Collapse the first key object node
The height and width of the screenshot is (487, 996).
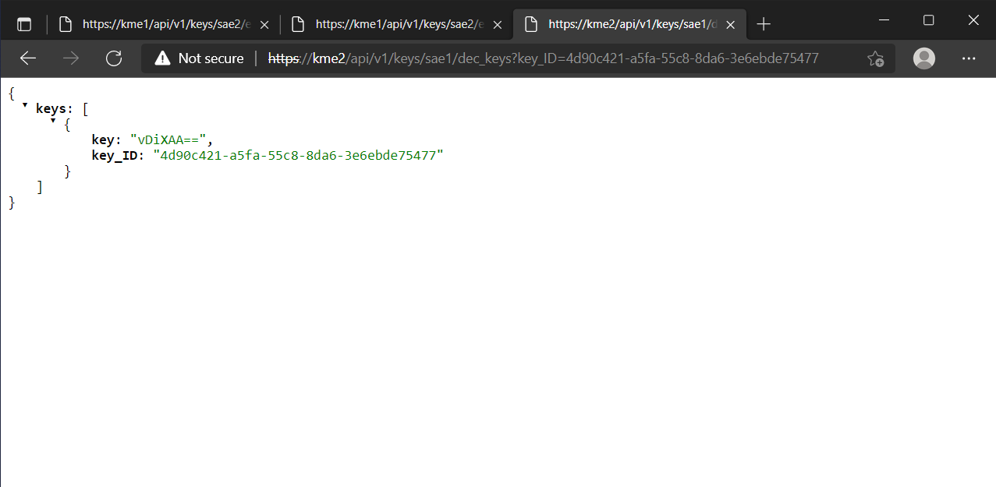[53, 120]
